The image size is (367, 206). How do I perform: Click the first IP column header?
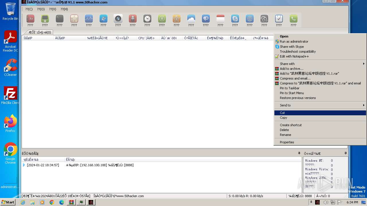pos(38,38)
